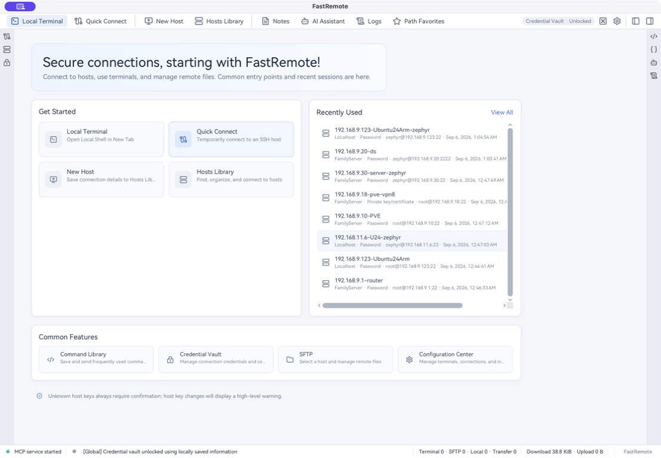Open AI Assistant robot icon in right sidebar
This screenshot has width=661, height=458.
(x=654, y=63)
